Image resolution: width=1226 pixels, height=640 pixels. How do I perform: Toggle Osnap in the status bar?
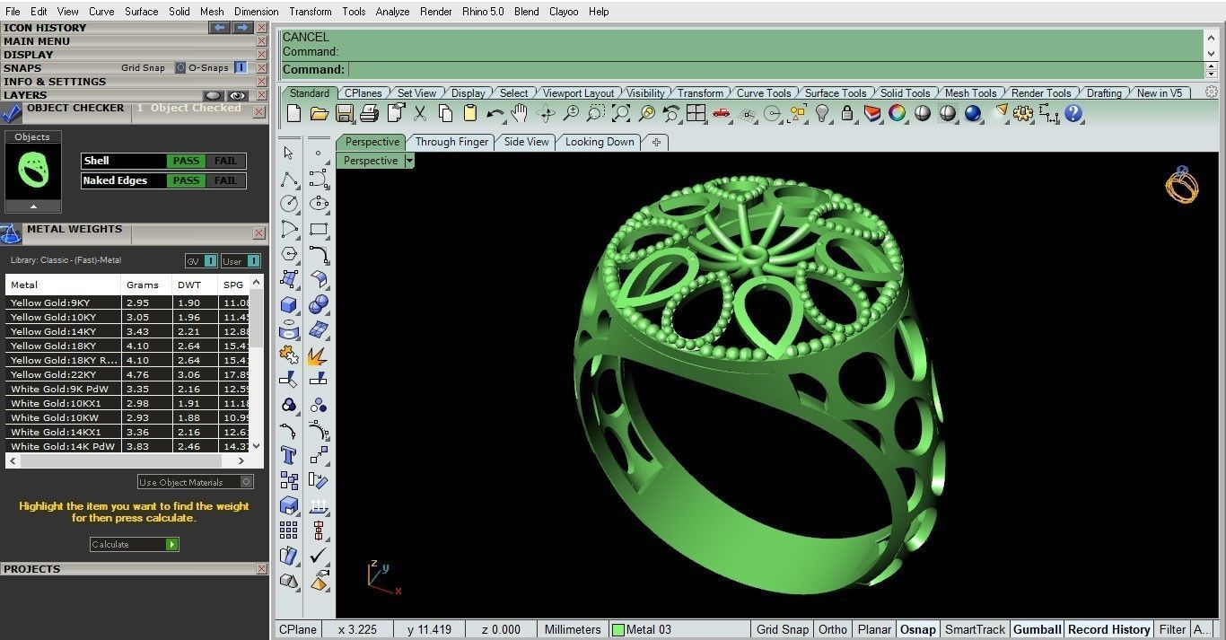pyautogui.click(x=917, y=629)
